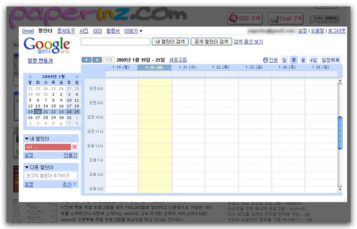This screenshot has width=357, height=229.
Task: Show next month in mini calendar
Action: (x=77, y=77)
